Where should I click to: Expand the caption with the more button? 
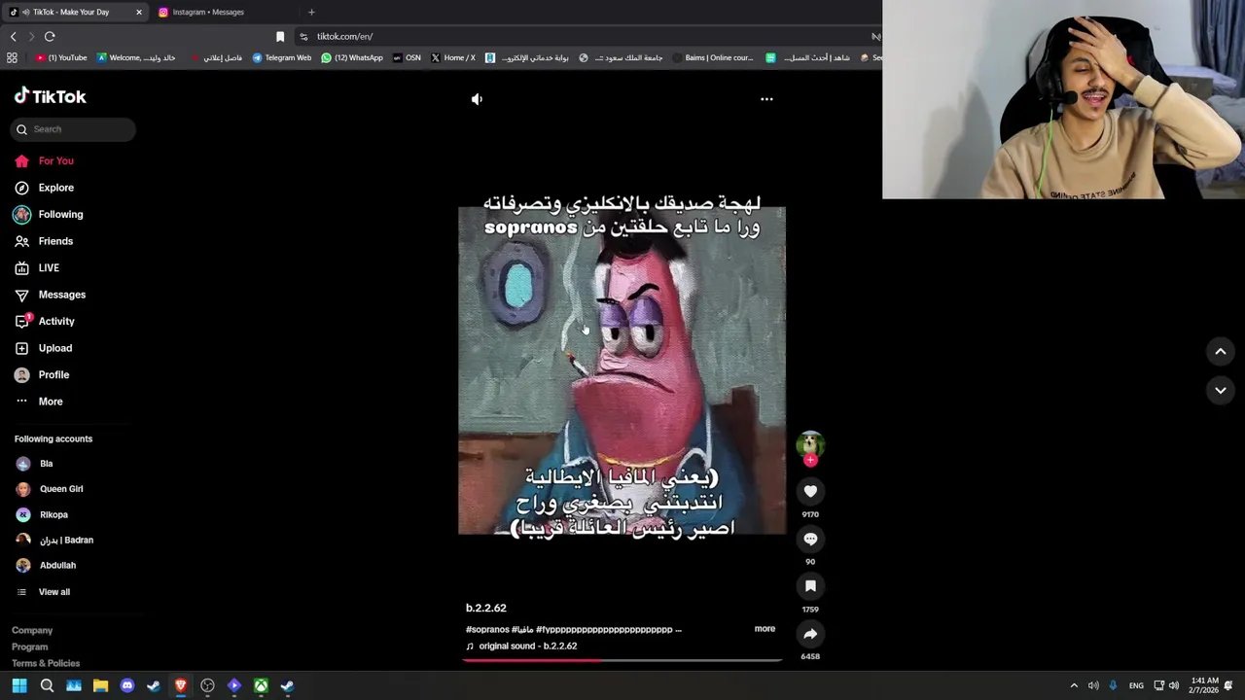point(765,629)
